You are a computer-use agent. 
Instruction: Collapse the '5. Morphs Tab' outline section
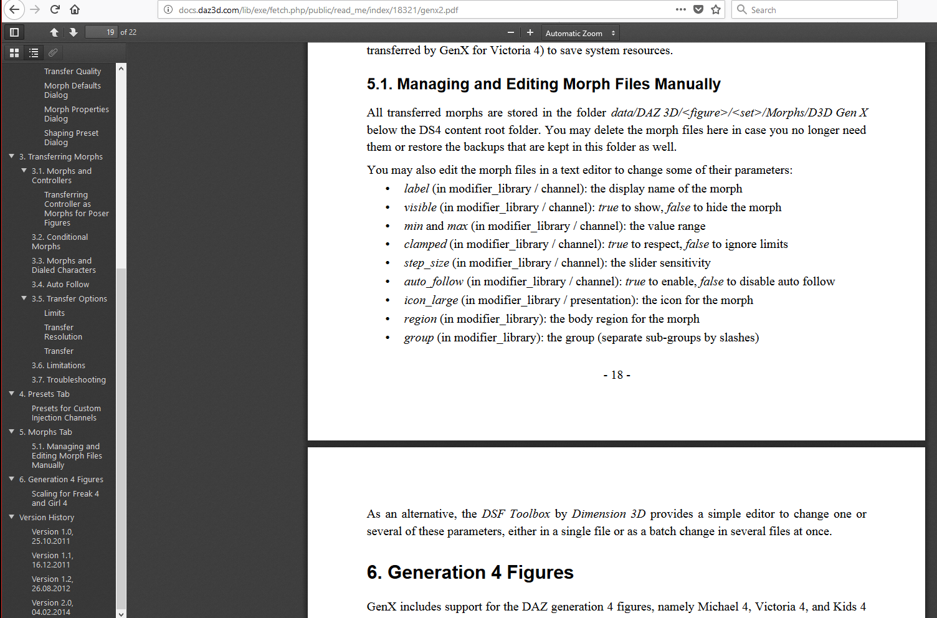point(11,432)
